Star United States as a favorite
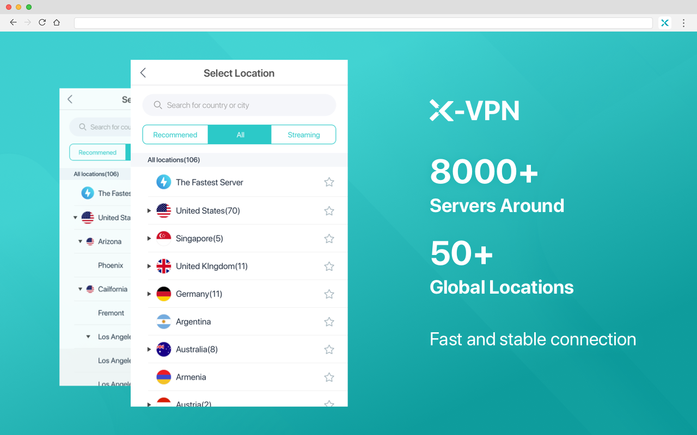This screenshot has width=697, height=435. pos(329,210)
